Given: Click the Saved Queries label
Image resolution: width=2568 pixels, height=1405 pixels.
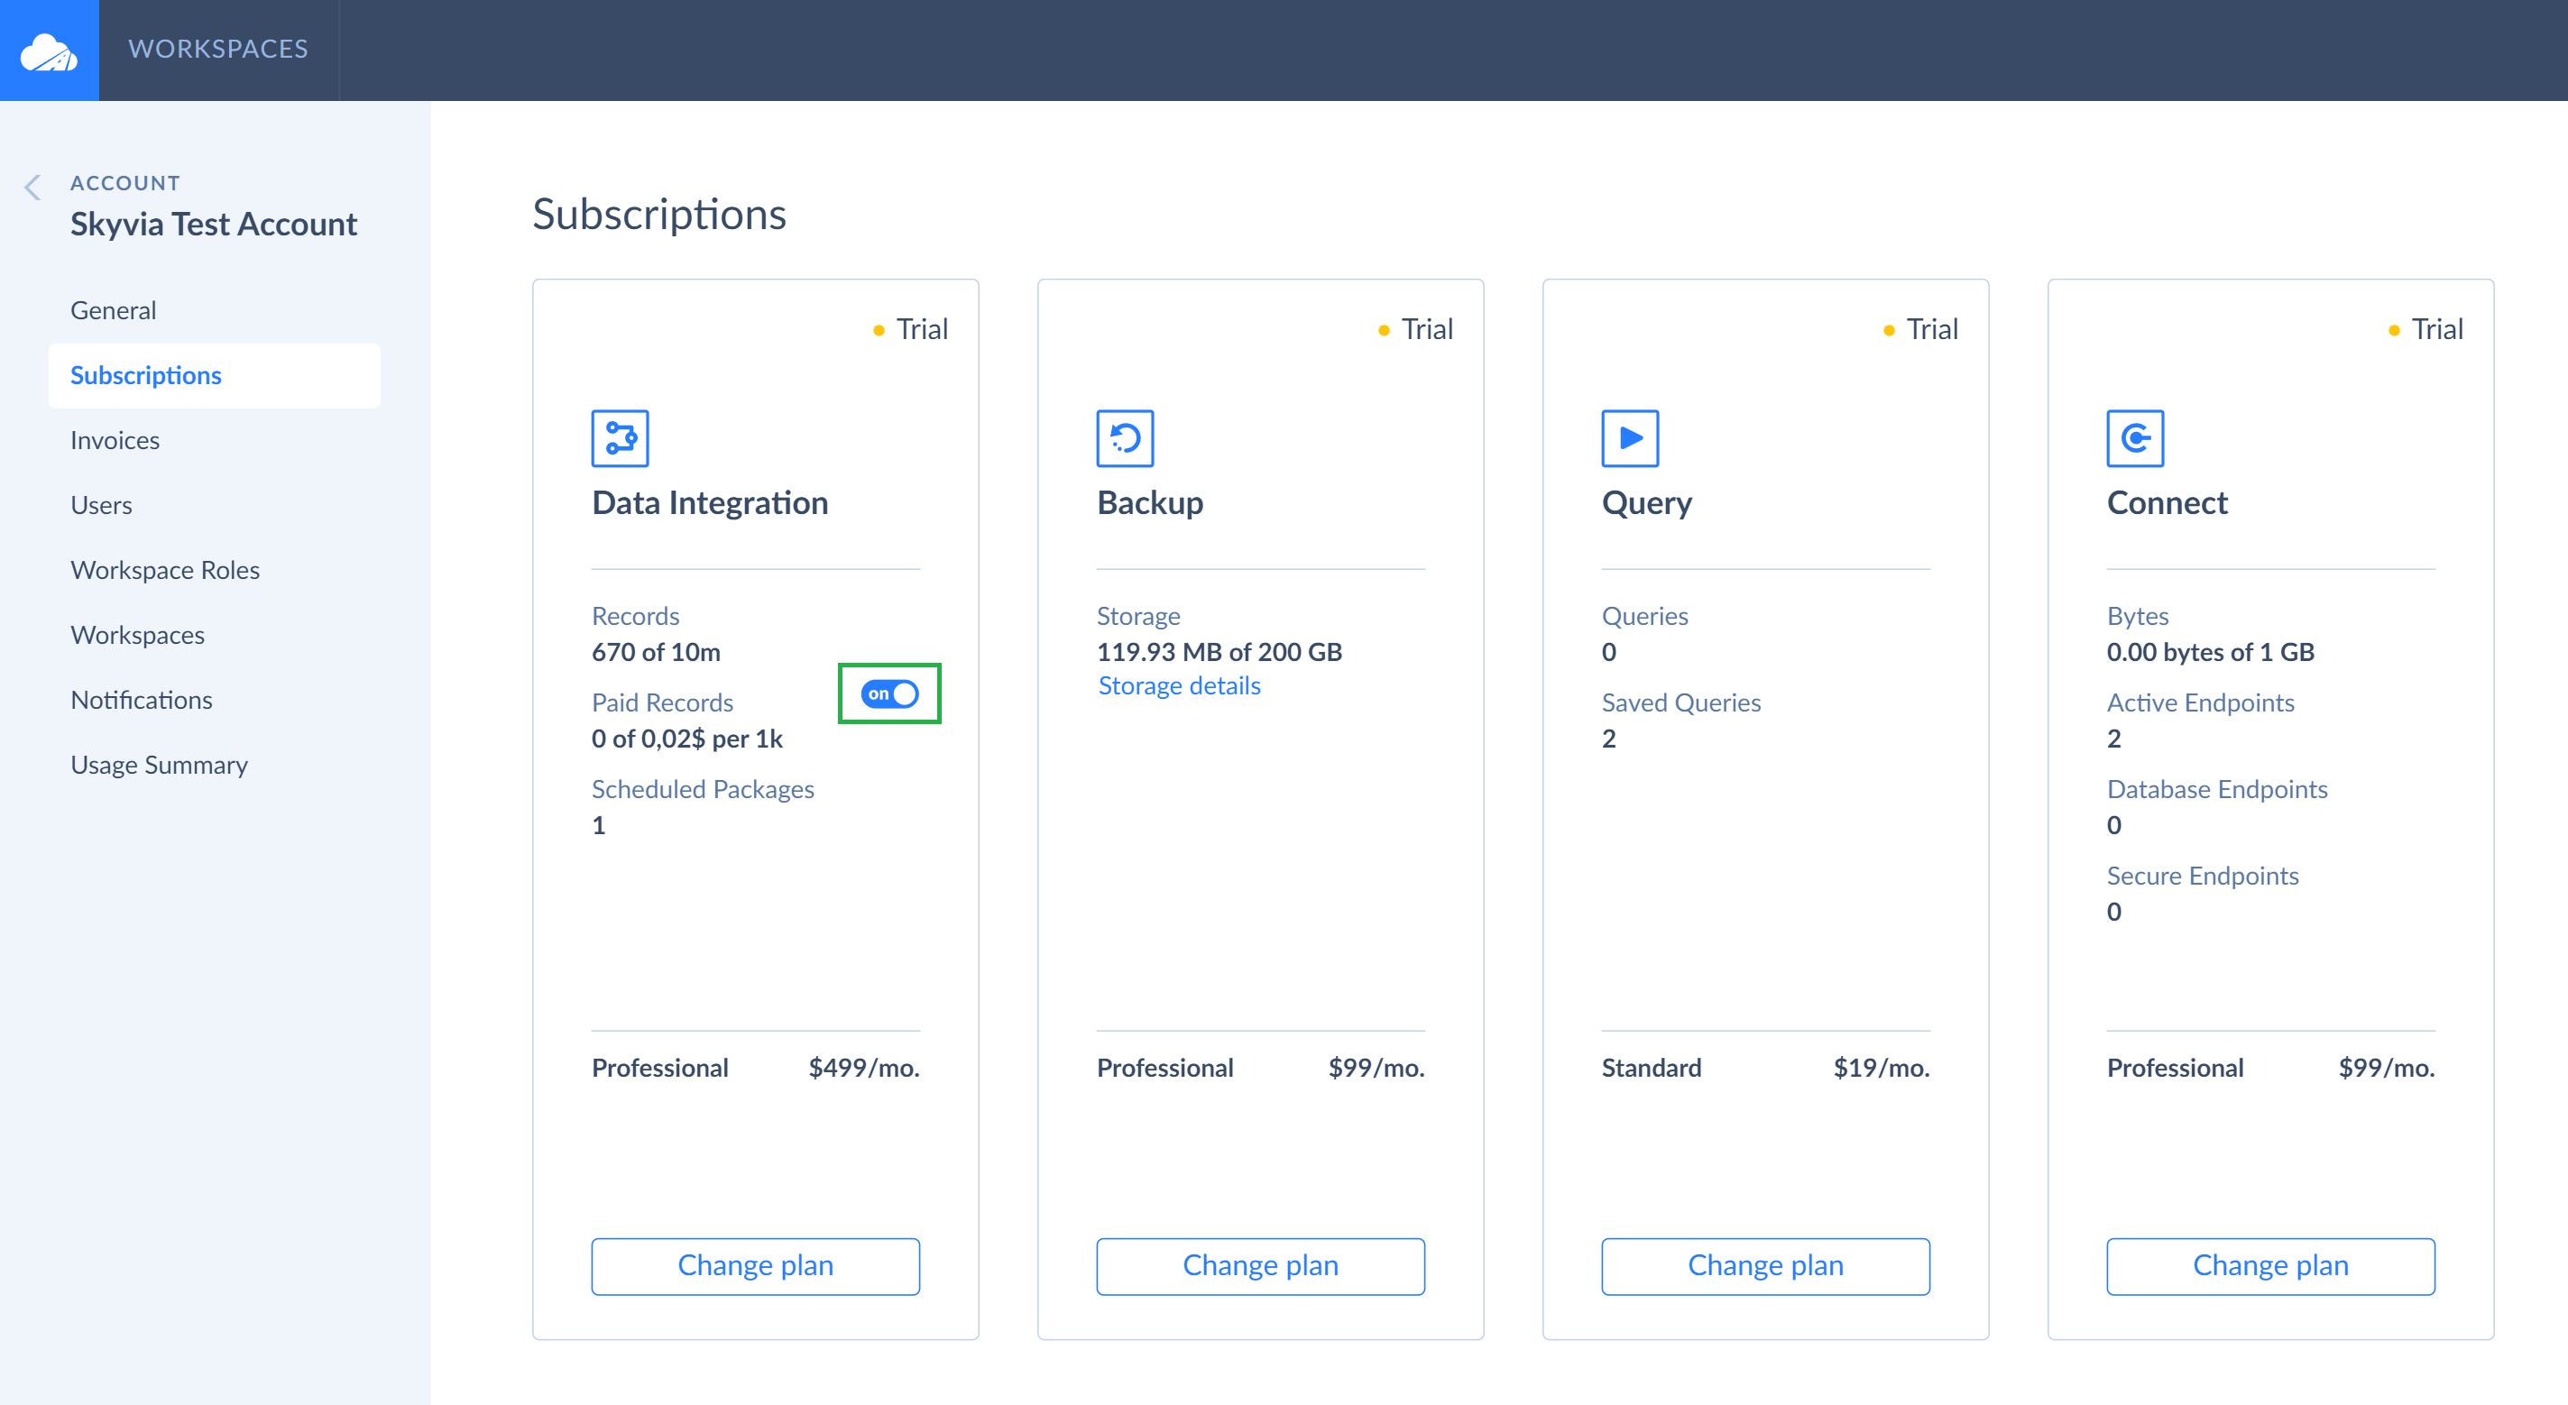Looking at the screenshot, I should (1680, 702).
